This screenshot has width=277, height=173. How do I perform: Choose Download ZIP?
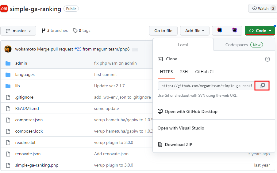coord(214,145)
